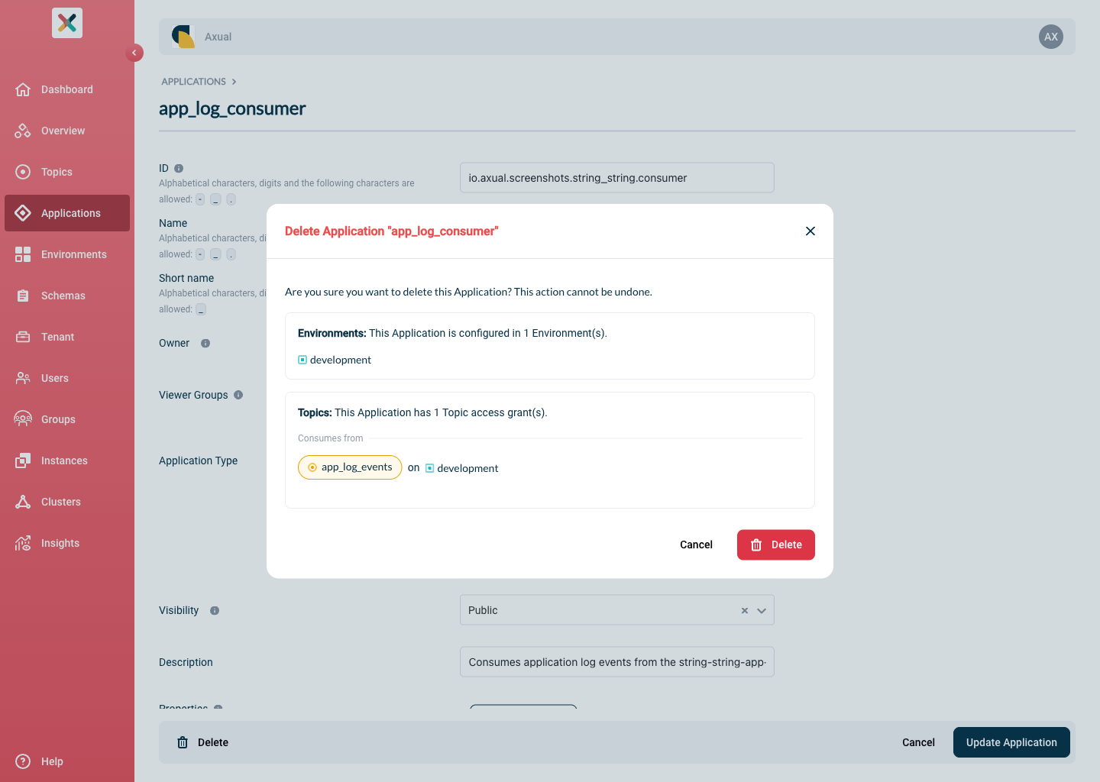Image resolution: width=1100 pixels, height=782 pixels.
Task: Click the Clusters icon in sidebar
Action: point(23,502)
